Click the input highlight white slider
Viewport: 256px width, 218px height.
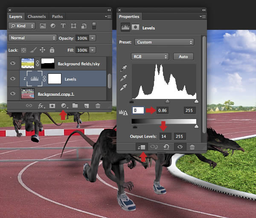[x=196, y=102]
